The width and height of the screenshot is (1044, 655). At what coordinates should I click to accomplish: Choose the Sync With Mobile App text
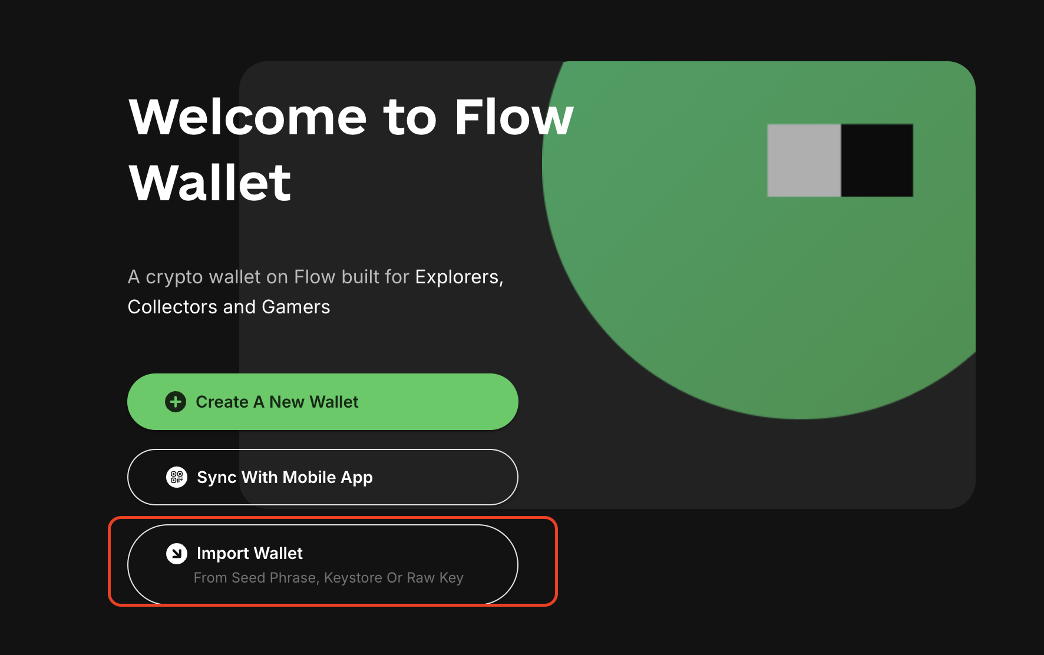[x=285, y=477]
